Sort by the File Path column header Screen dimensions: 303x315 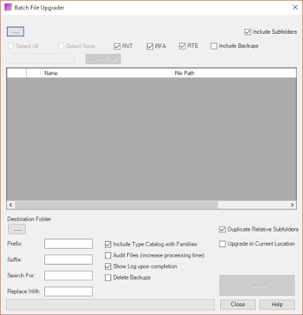click(x=234, y=73)
